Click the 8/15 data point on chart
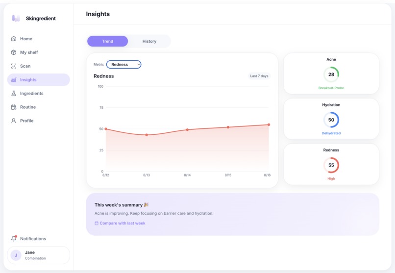Viewport: 395px width, 273px height. pos(228,127)
